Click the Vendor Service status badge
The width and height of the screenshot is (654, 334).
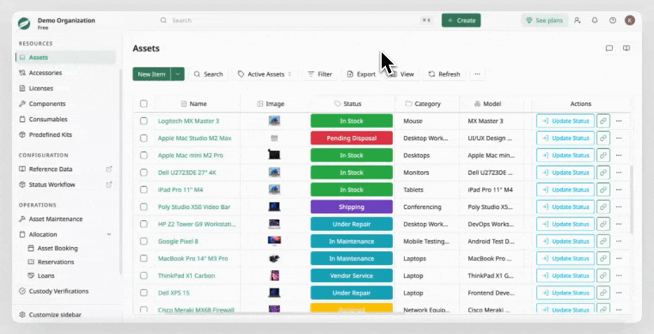352,276
